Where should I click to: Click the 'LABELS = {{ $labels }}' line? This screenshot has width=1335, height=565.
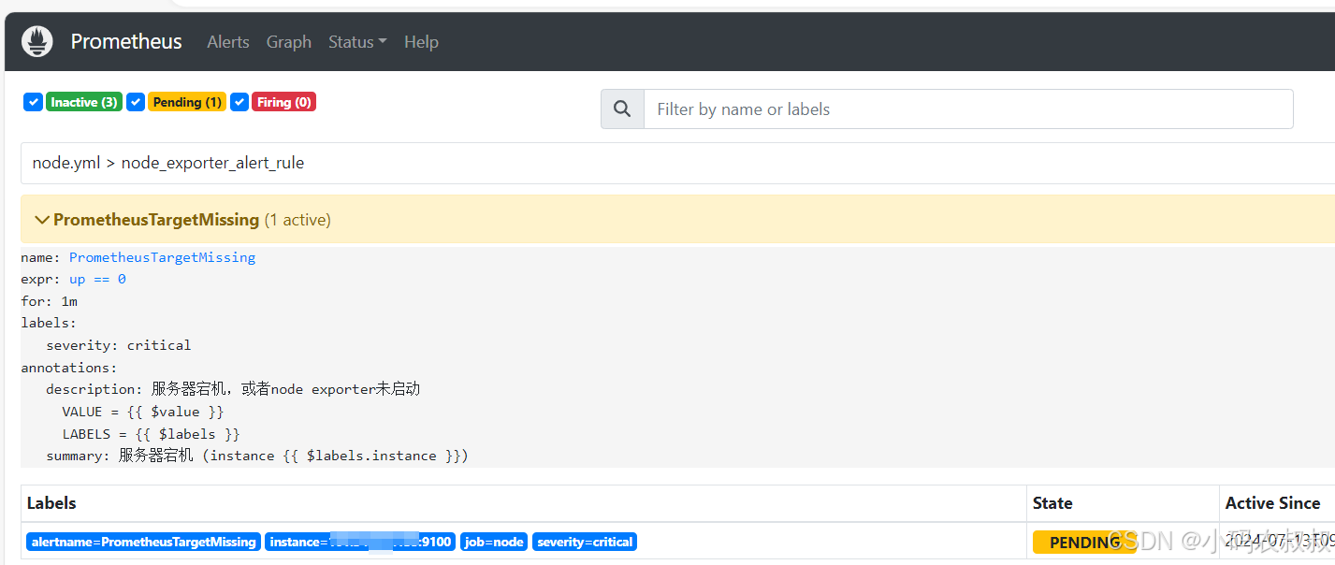pos(152,434)
